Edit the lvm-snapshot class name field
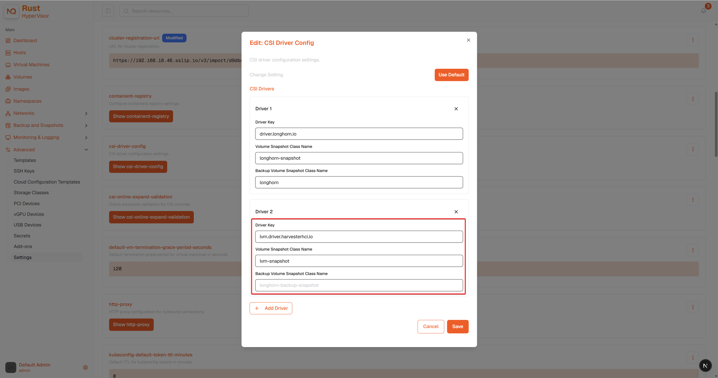This screenshot has width=718, height=378. pos(359,261)
